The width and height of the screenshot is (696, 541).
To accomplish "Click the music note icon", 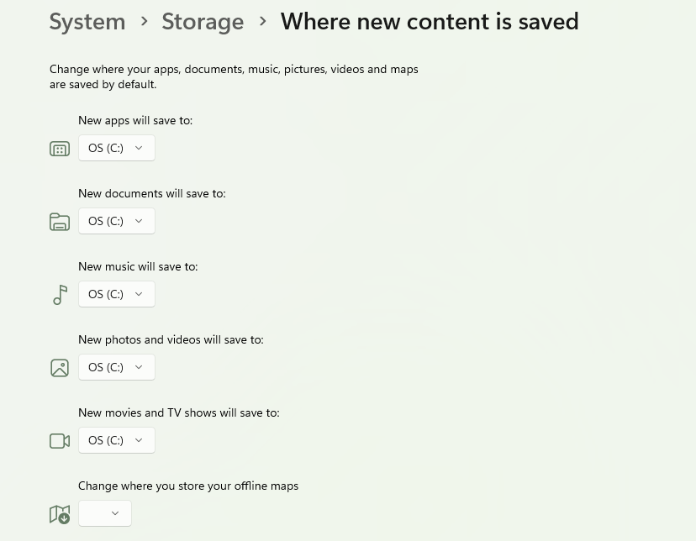I will [60, 295].
